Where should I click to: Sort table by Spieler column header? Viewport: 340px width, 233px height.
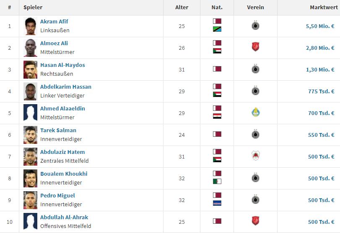pos(33,8)
